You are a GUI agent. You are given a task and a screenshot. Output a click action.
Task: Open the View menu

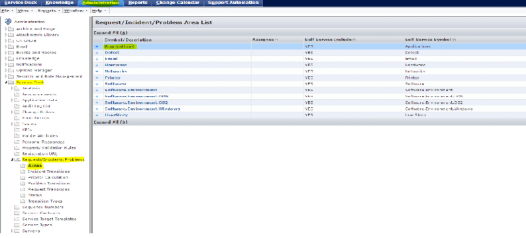pos(25,11)
